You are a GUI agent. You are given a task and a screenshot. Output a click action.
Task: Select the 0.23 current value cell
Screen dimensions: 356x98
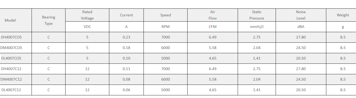point(126,37)
